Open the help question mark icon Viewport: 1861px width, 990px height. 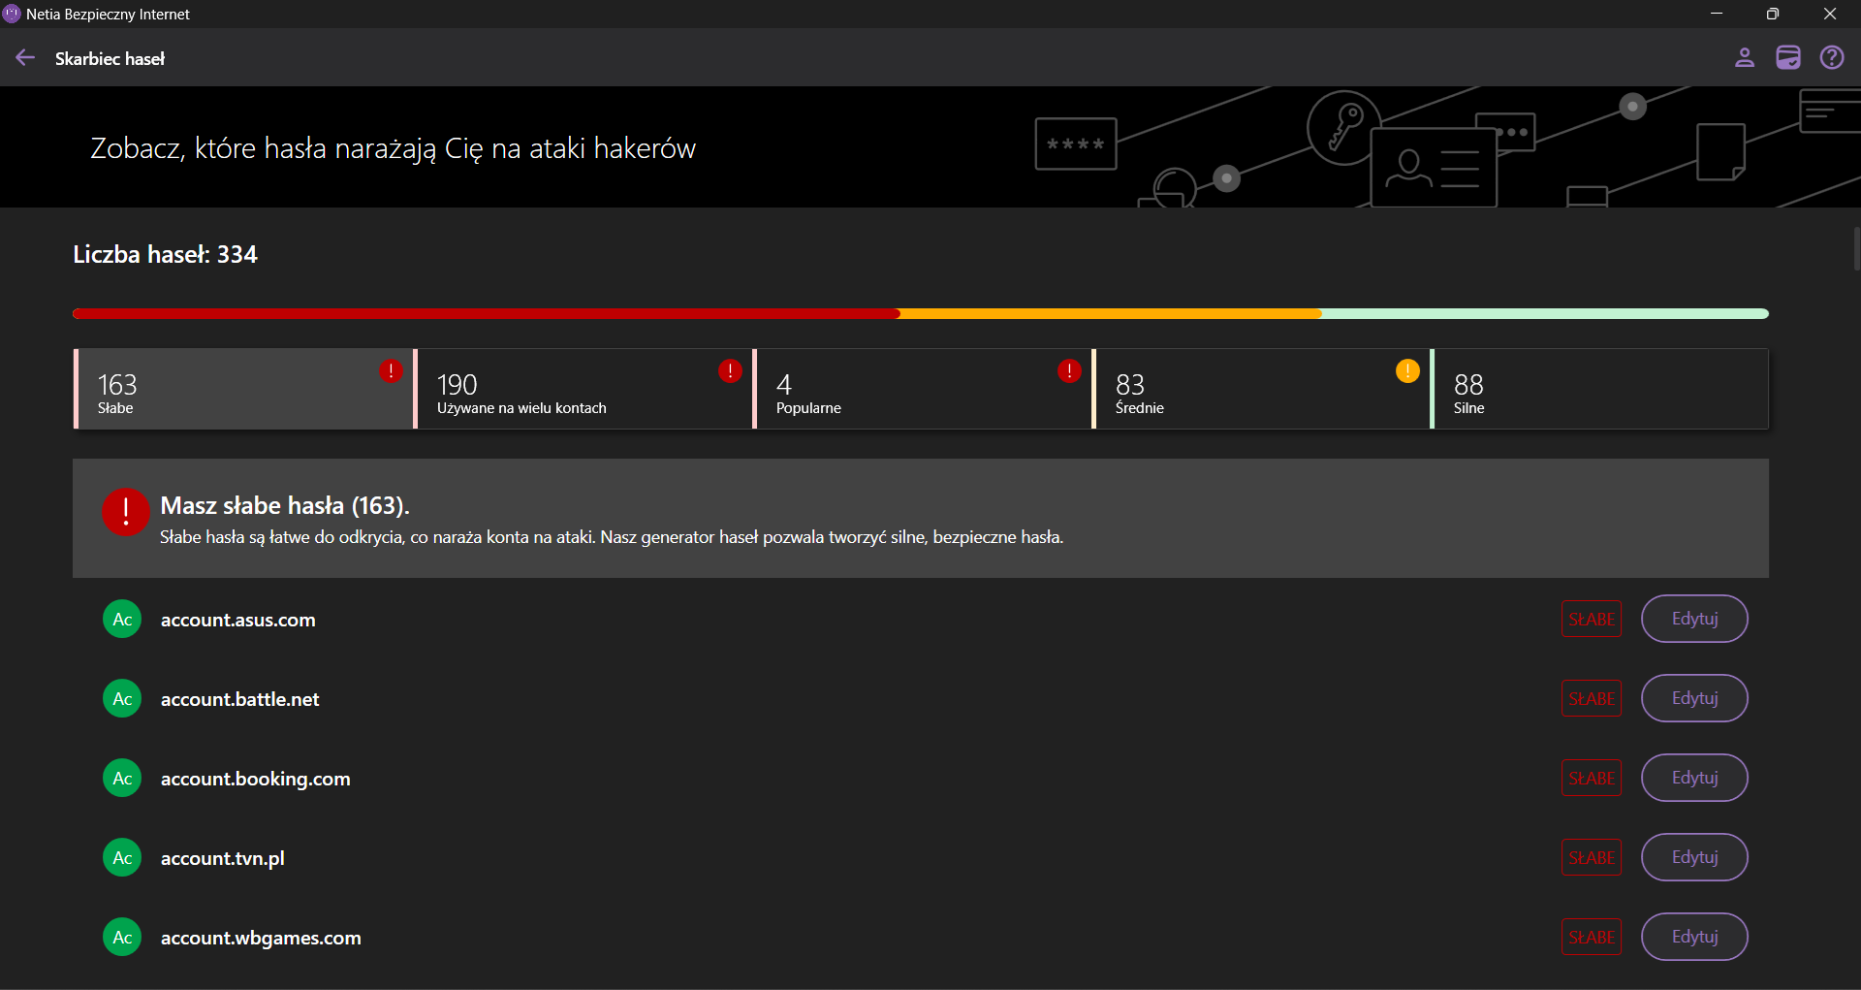1832,58
